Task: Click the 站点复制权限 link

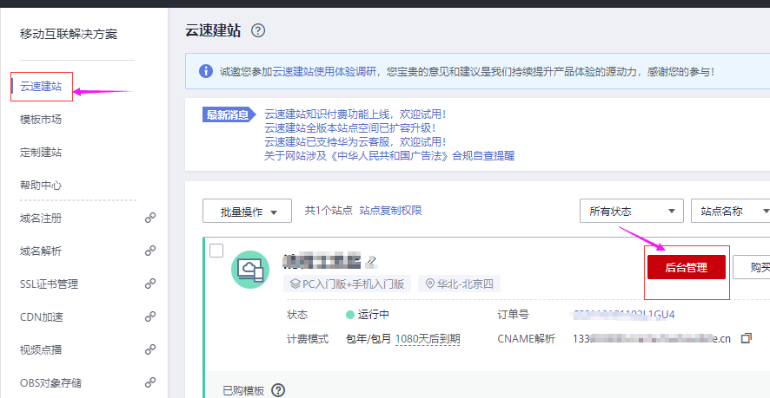Action: click(390, 211)
